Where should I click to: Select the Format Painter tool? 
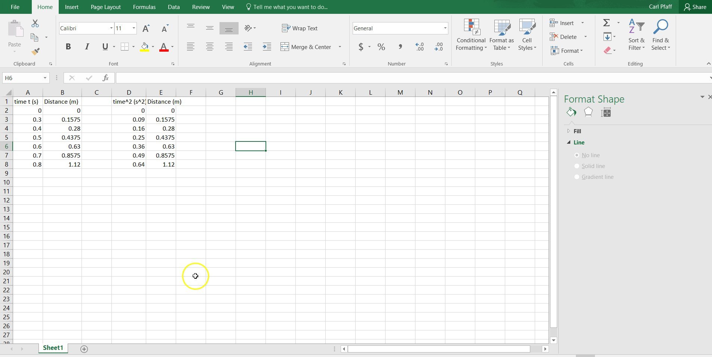(36, 51)
